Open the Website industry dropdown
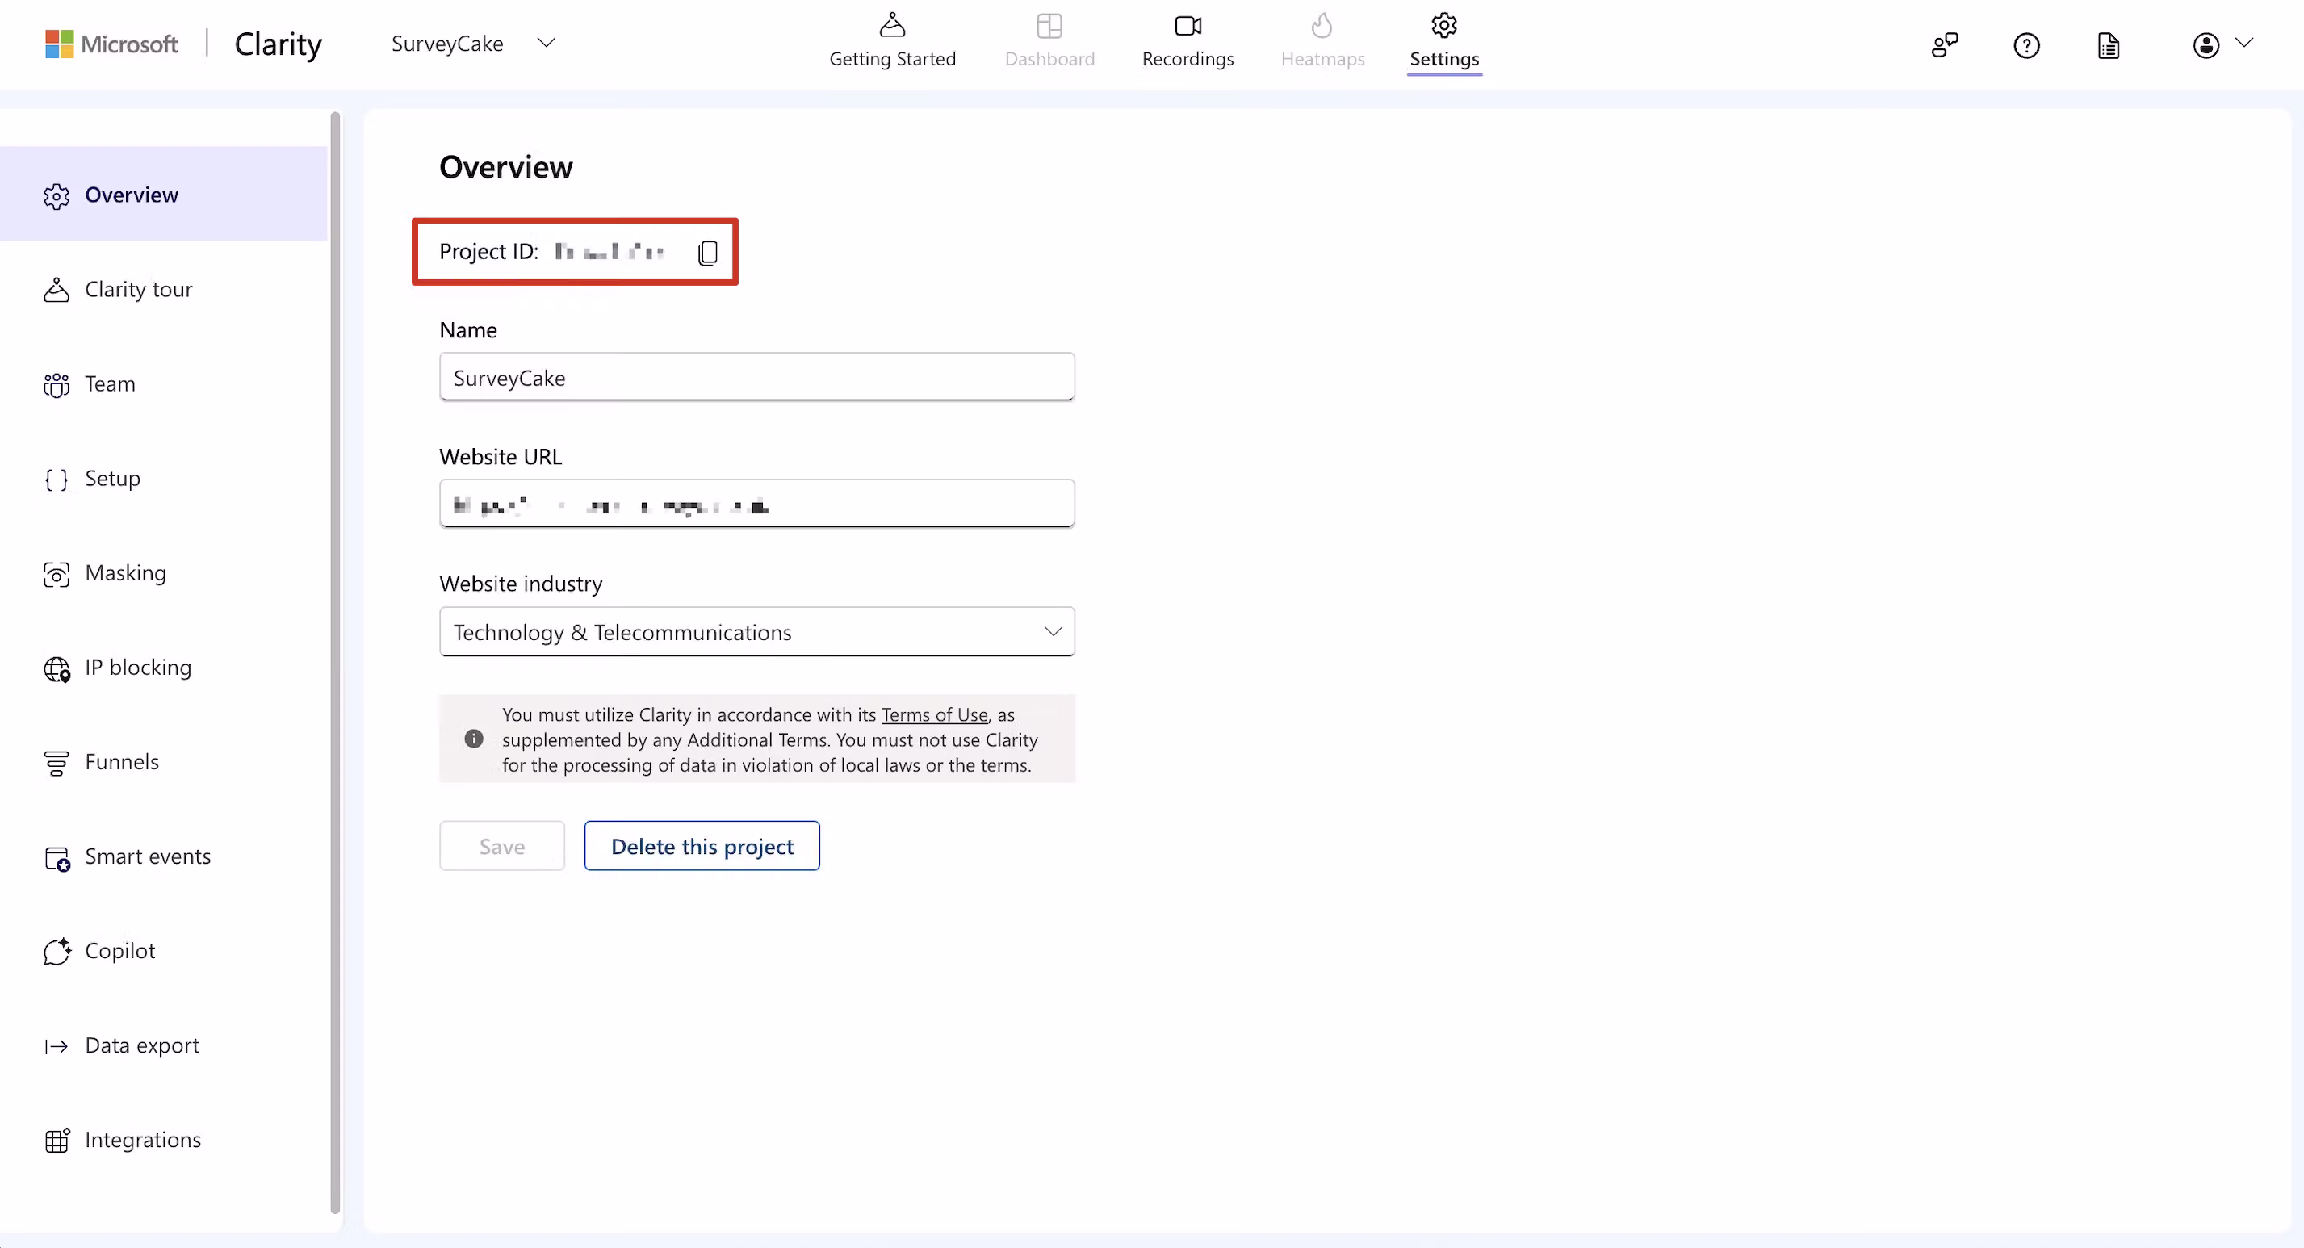The height and width of the screenshot is (1248, 2304). [756, 631]
